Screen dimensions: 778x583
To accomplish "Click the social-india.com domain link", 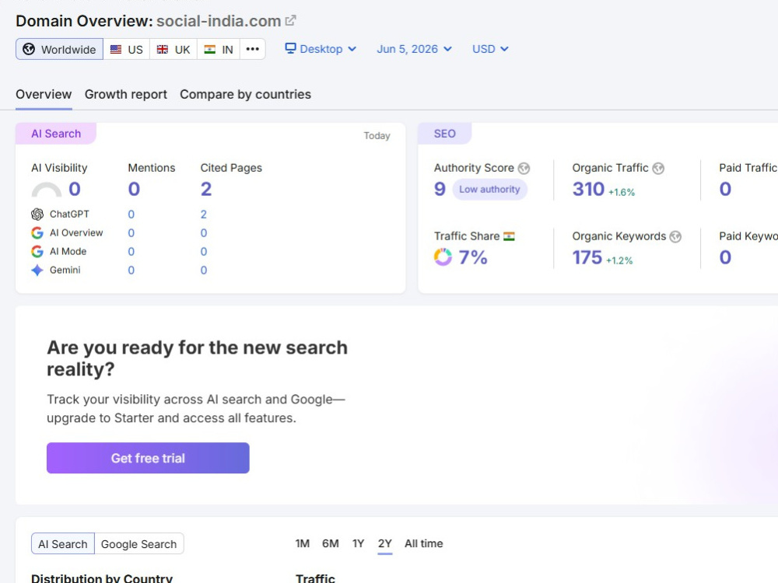I will [x=219, y=21].
